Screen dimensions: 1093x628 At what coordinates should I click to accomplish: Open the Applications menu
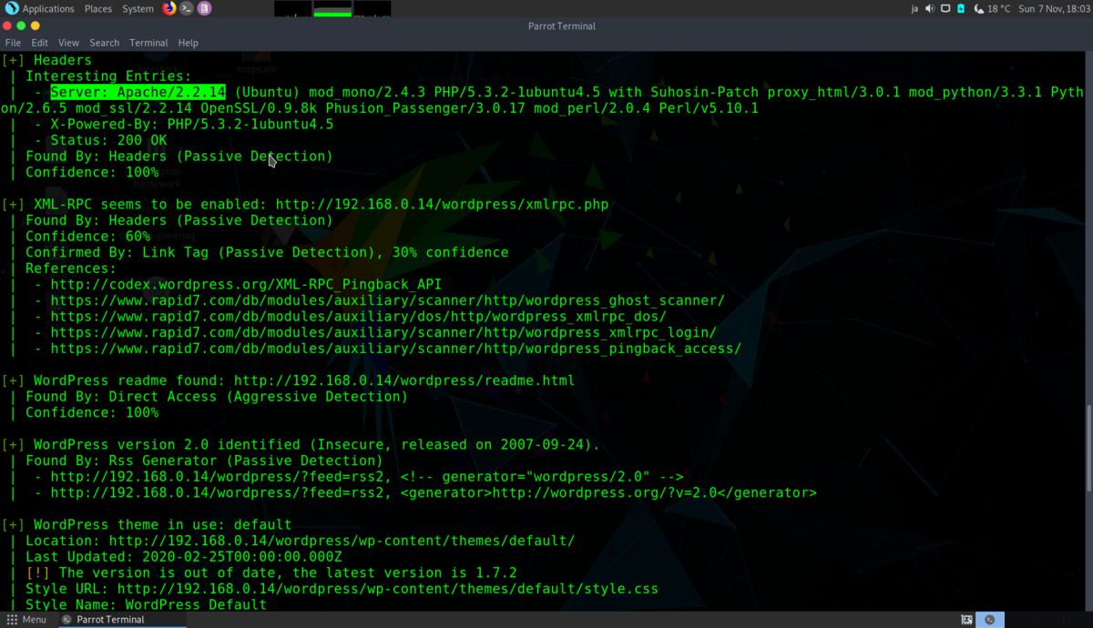(48, 8)
